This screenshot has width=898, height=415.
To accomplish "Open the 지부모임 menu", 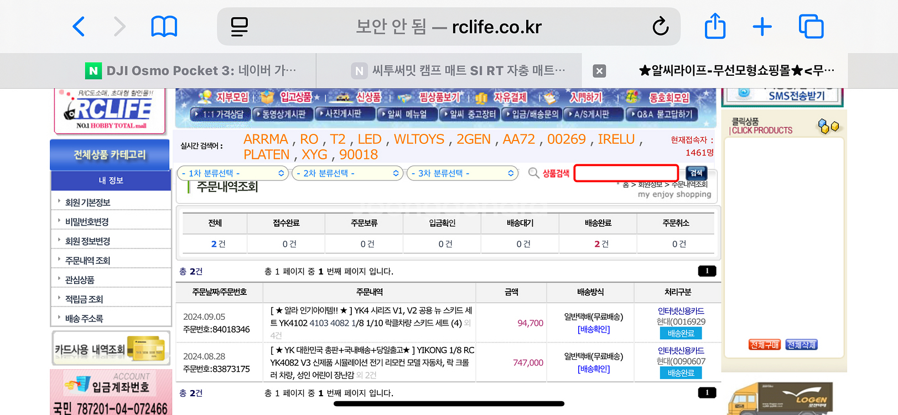I will (225, 97).
